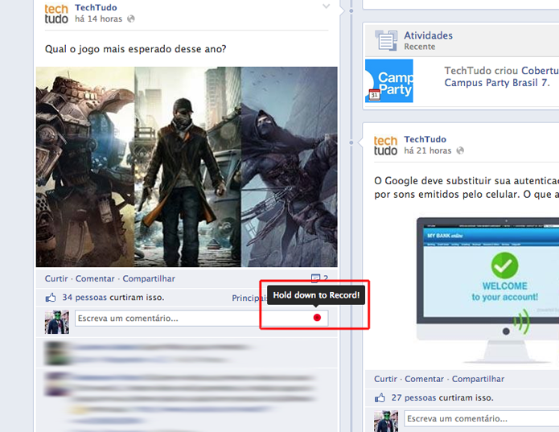Viewport: 559px width, 432px height.
Task: Click the TechTudo logo on 14 horas post
Action: point(56,14)
